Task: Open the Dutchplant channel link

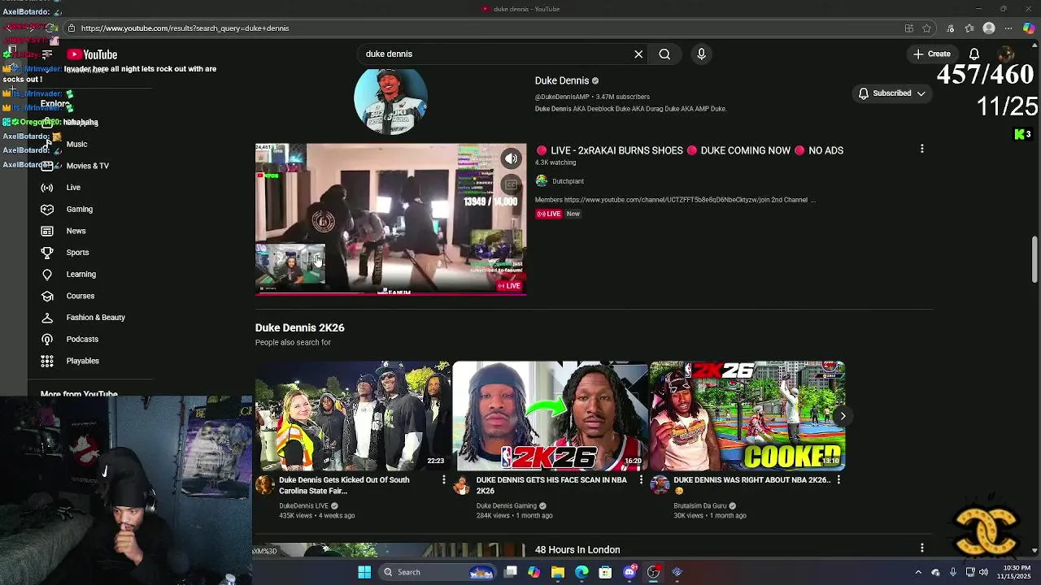Action: tap(568, 181)
